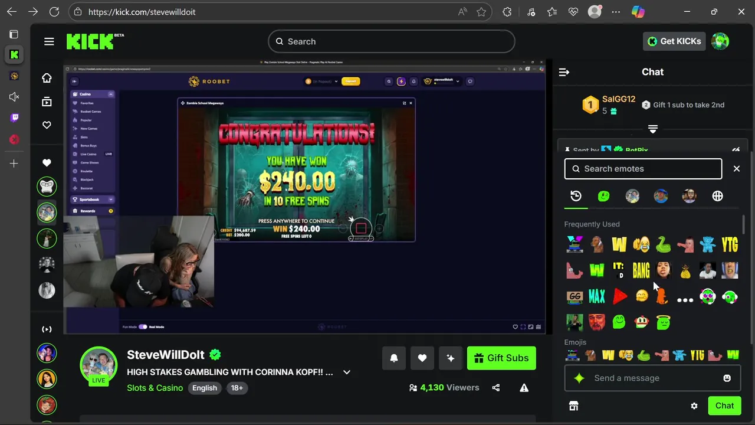Click the browser back arrow

(x=12, y=12)
